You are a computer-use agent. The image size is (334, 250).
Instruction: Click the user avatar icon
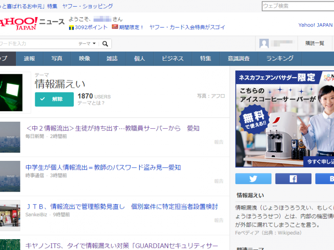click(264, 43)
